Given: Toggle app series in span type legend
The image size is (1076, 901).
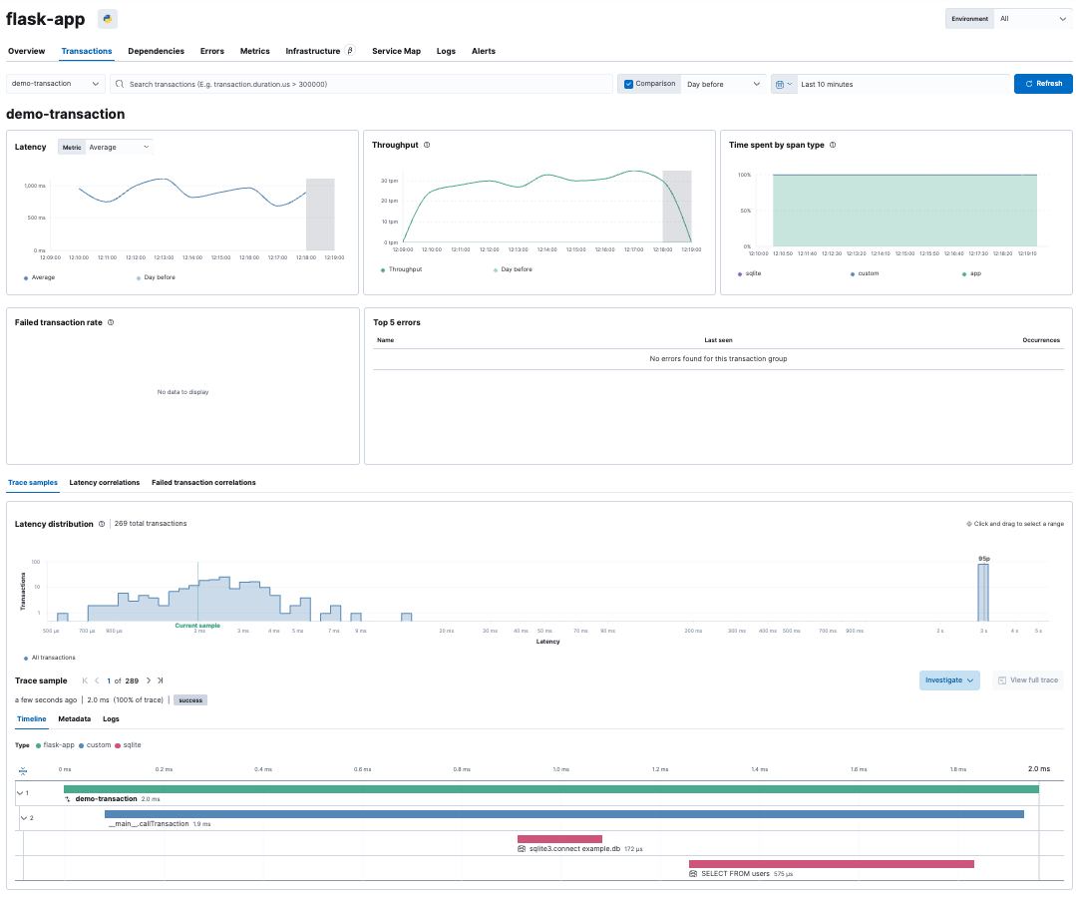Looking at the screenshot, I should click(971, 273).
